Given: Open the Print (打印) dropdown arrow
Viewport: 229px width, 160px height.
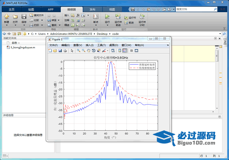Looking at the screenshot, I should pyautogui.click(x=42, y=25).
